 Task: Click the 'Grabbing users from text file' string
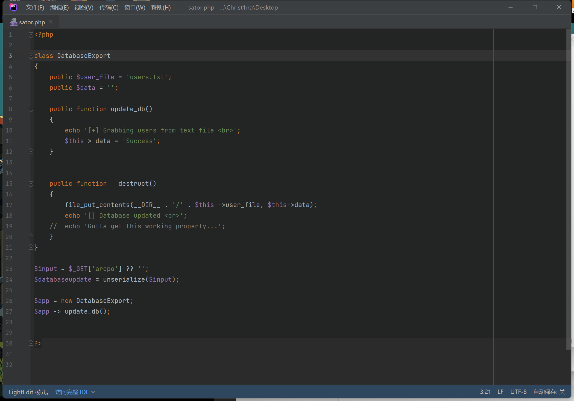160,130
